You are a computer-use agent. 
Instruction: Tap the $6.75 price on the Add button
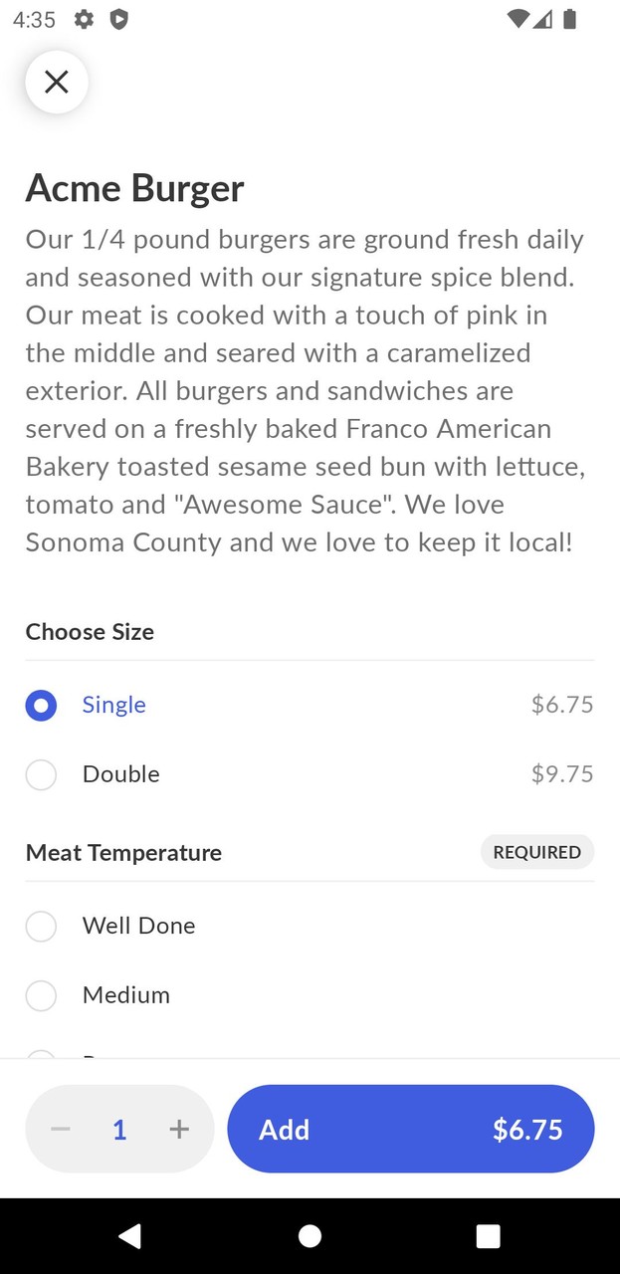tap(528, 1129)
